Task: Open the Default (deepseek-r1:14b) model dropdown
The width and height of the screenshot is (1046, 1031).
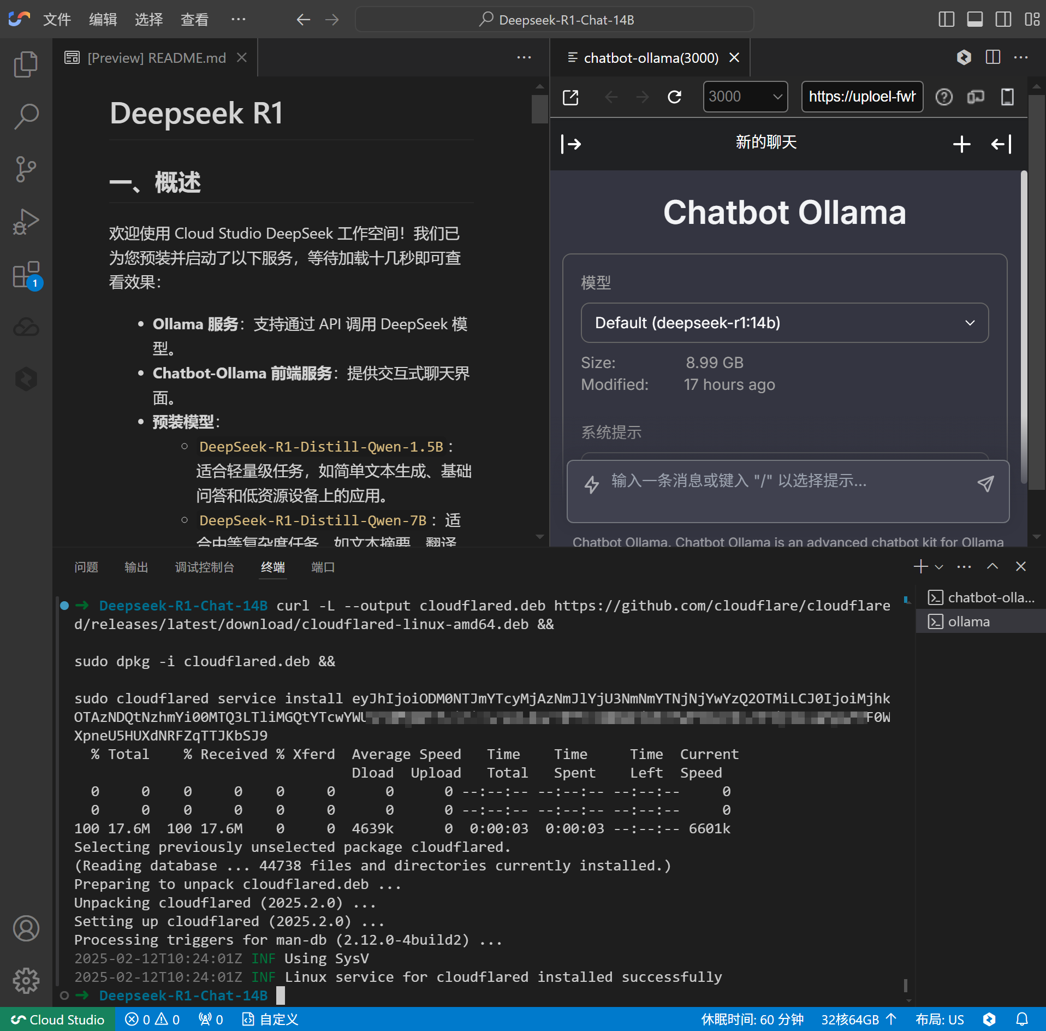Action: pos(784,323)
